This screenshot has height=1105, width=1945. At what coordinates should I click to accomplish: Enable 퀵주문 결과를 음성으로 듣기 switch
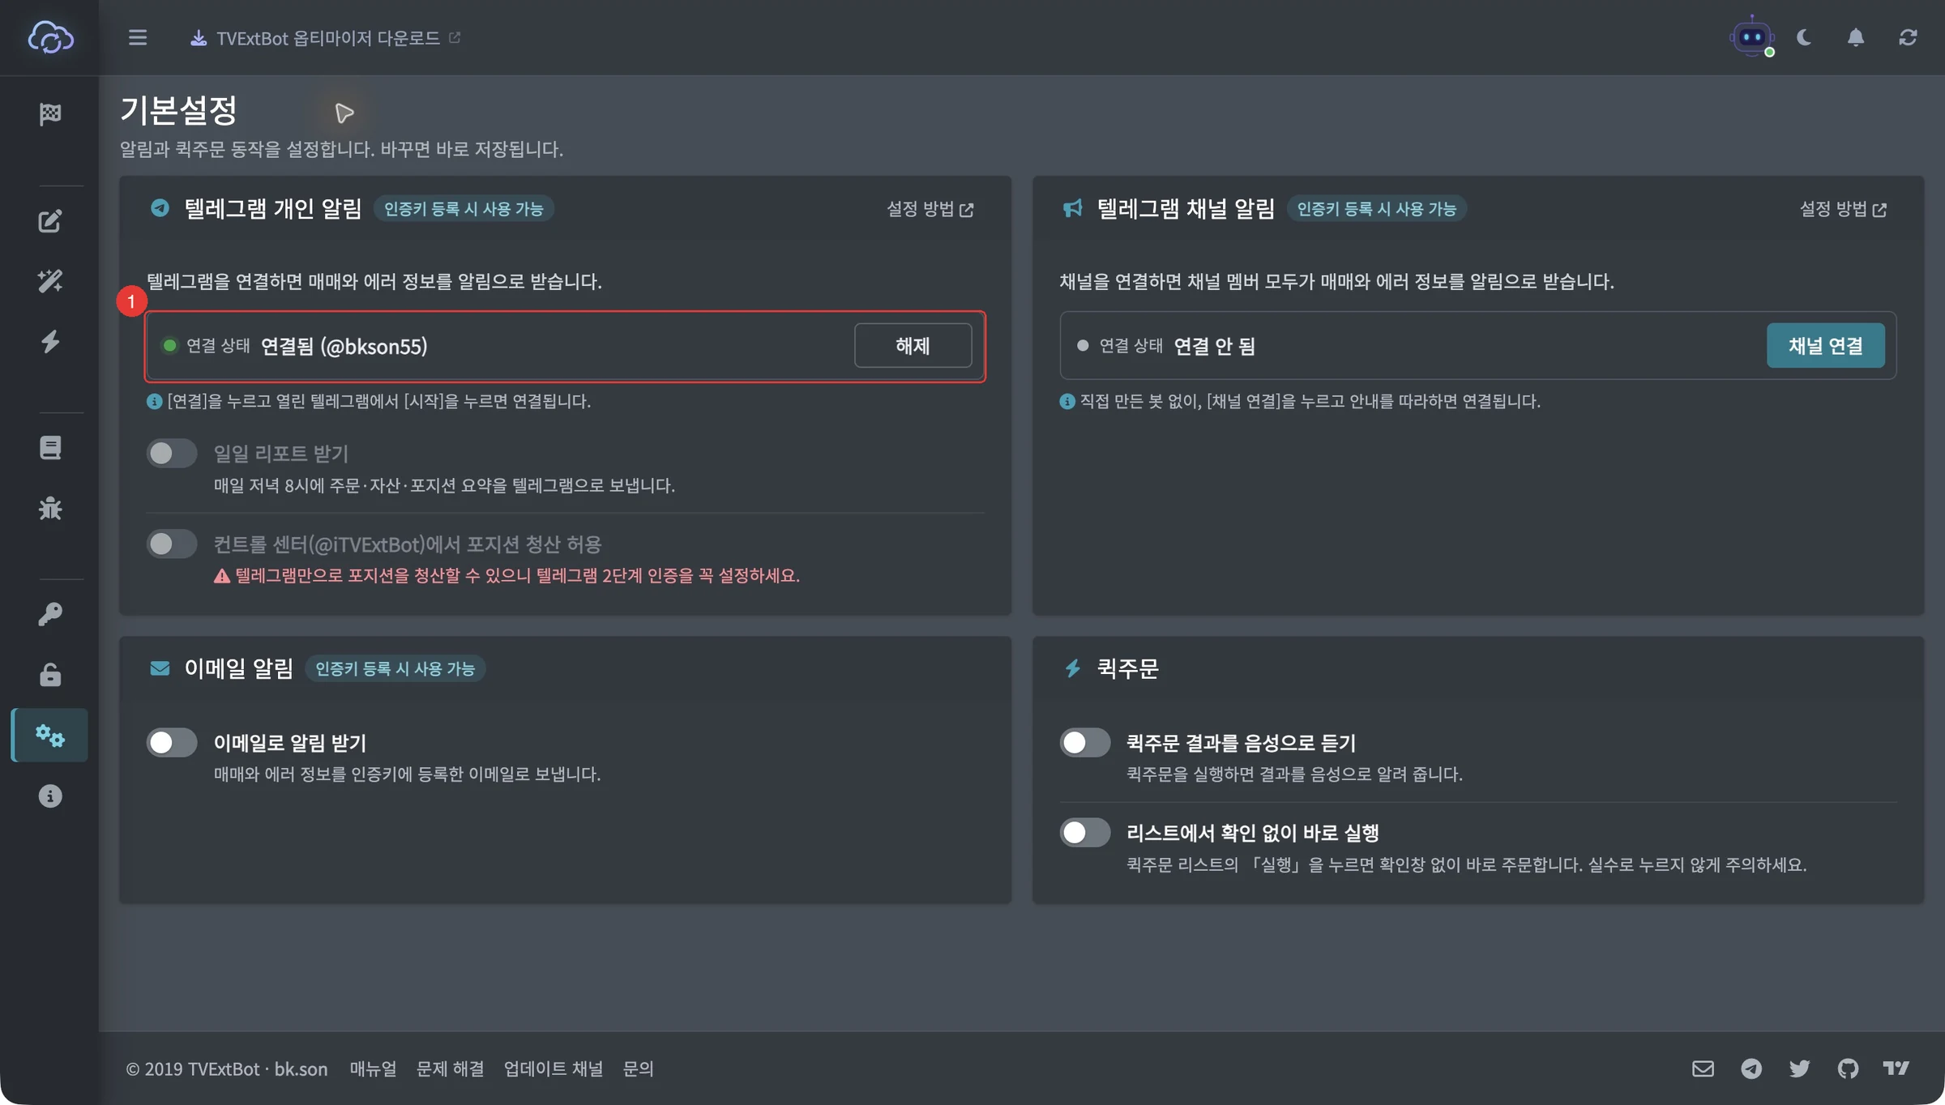point(1085,742)
